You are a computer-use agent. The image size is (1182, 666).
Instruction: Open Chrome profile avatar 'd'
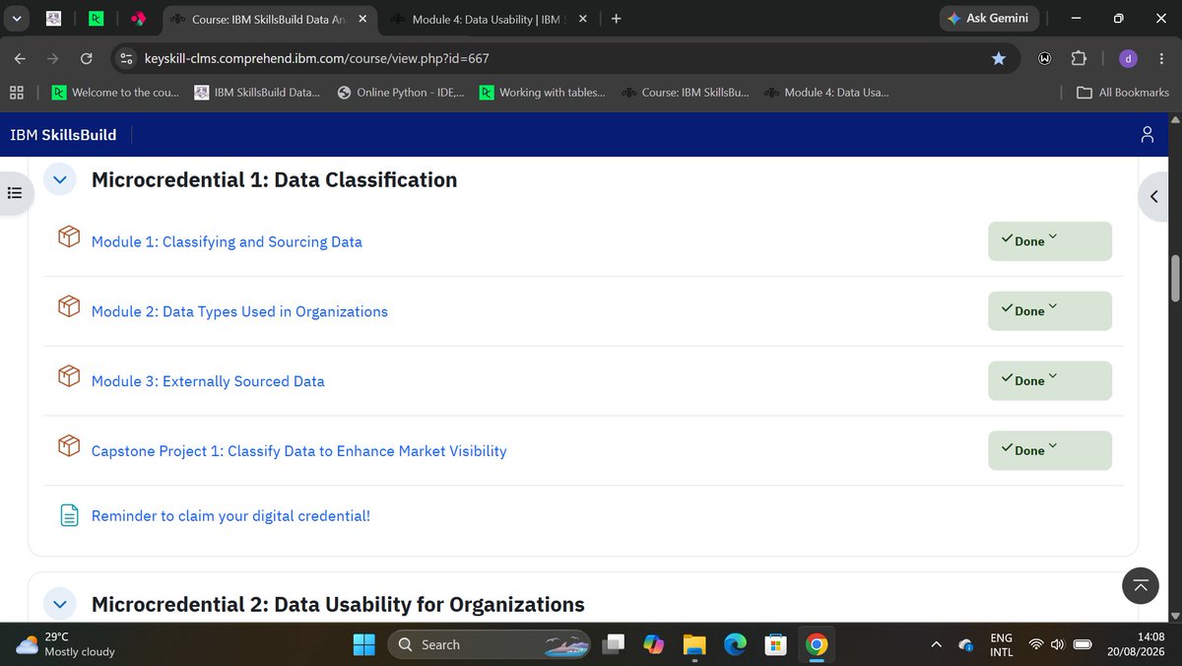[1128, 58]
